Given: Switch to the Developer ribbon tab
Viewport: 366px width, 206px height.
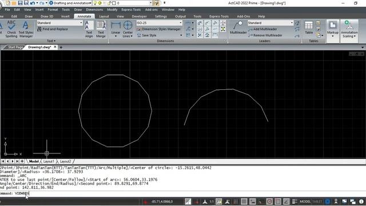Looking at the screenshot, I should click(139, 17).
